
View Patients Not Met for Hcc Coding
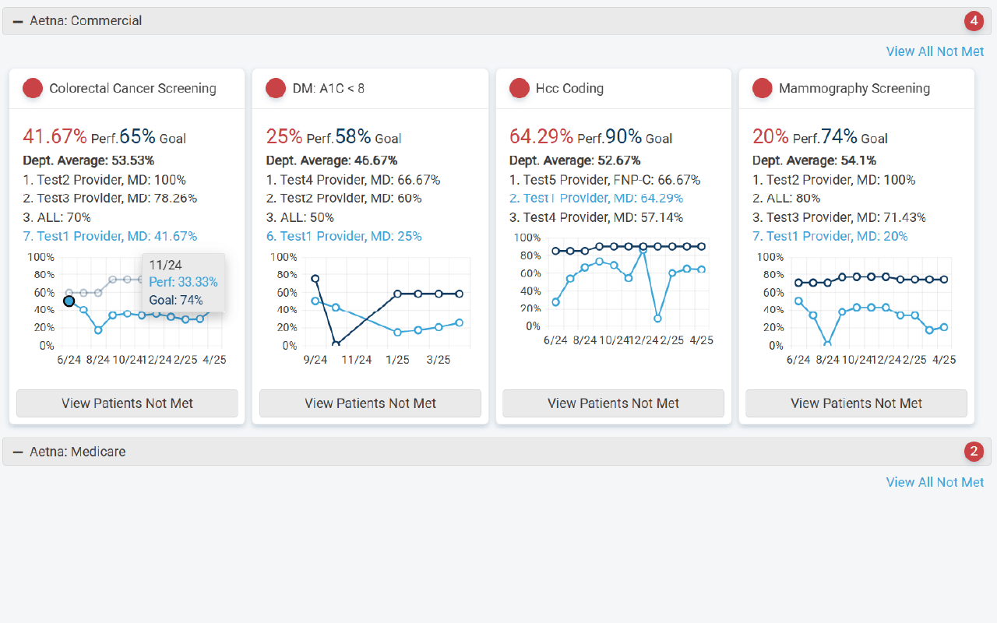tap(613, 403)
